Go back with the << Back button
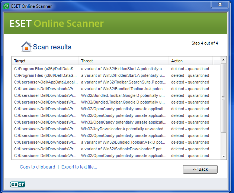 (x=200, y=169)
